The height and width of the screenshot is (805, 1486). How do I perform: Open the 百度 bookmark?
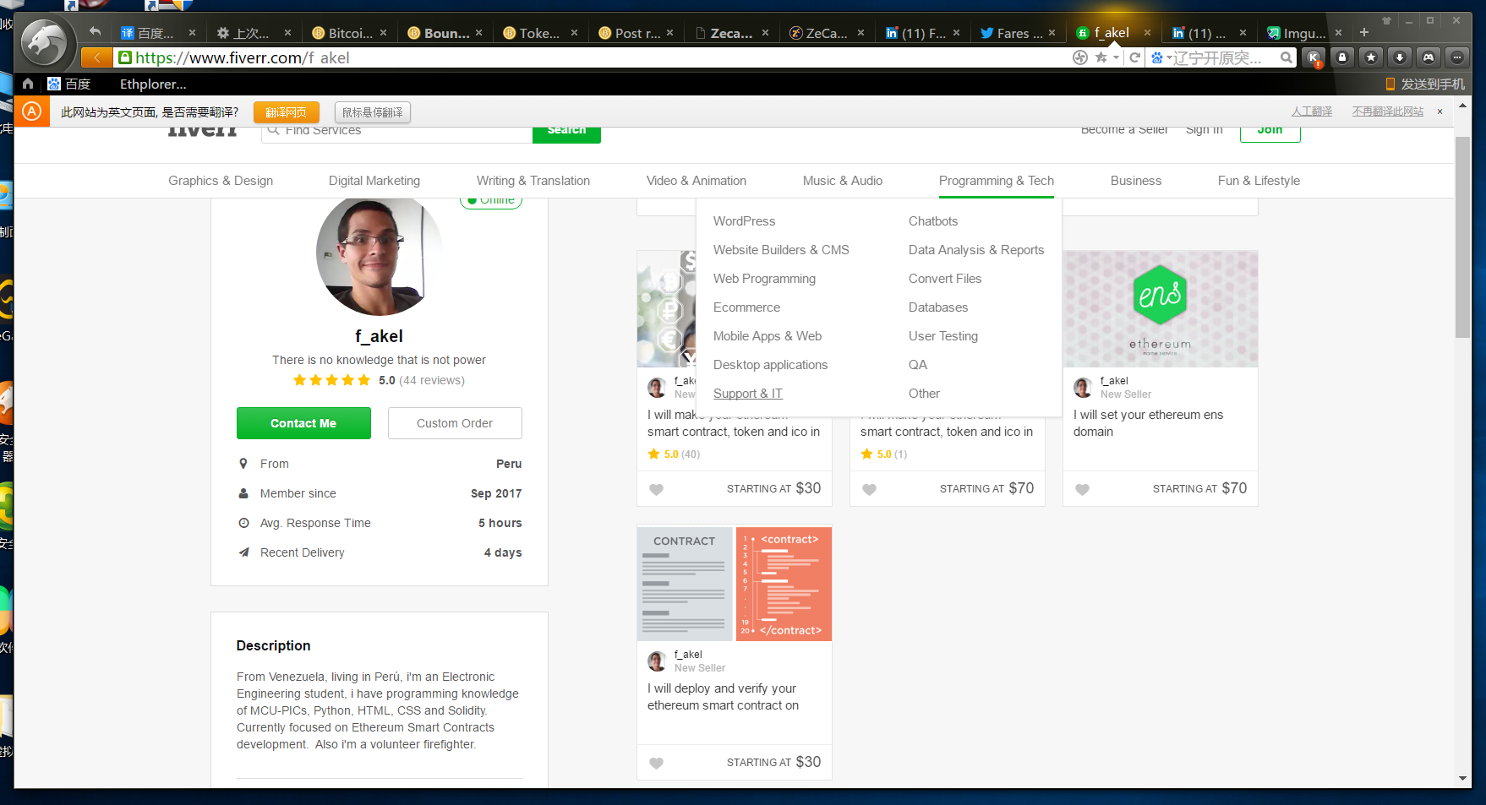(x=69, y=84)
